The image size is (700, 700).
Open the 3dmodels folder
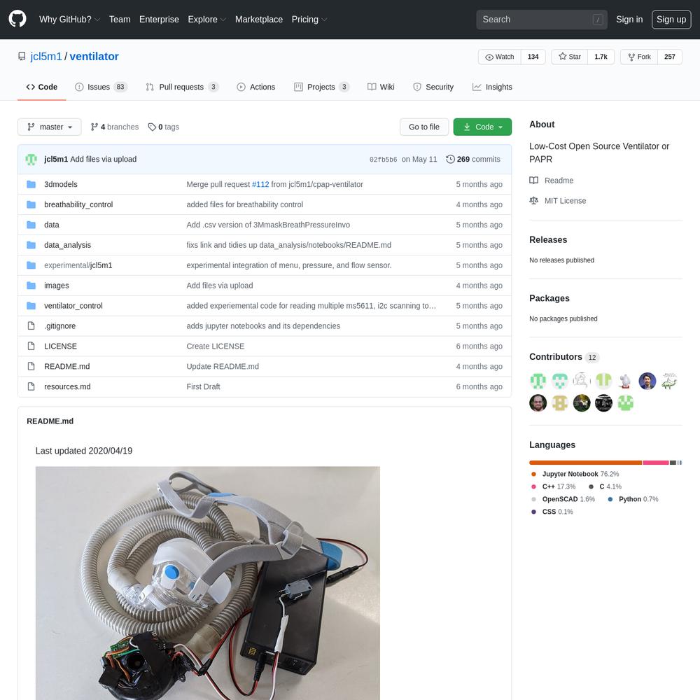(60, 184)
